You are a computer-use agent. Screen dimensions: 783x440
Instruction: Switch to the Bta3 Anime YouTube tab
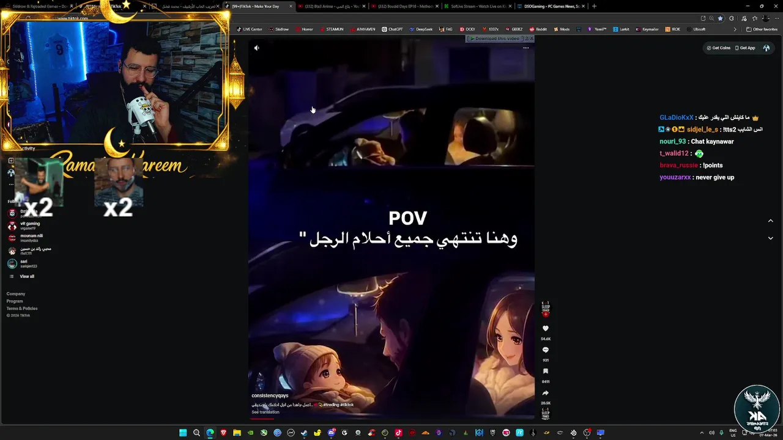click(x=331, y=6)
